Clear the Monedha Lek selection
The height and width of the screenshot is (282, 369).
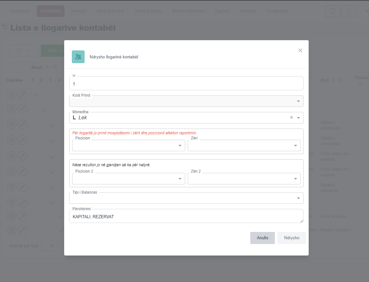(x=291, y=117)
